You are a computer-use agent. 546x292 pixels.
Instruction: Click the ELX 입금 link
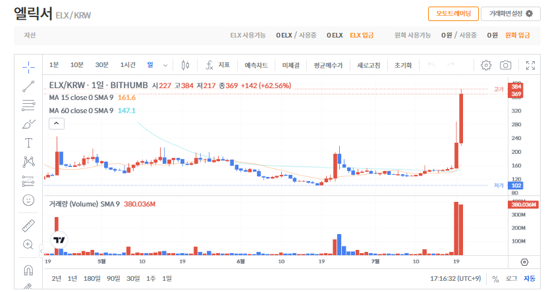point(362,36)
